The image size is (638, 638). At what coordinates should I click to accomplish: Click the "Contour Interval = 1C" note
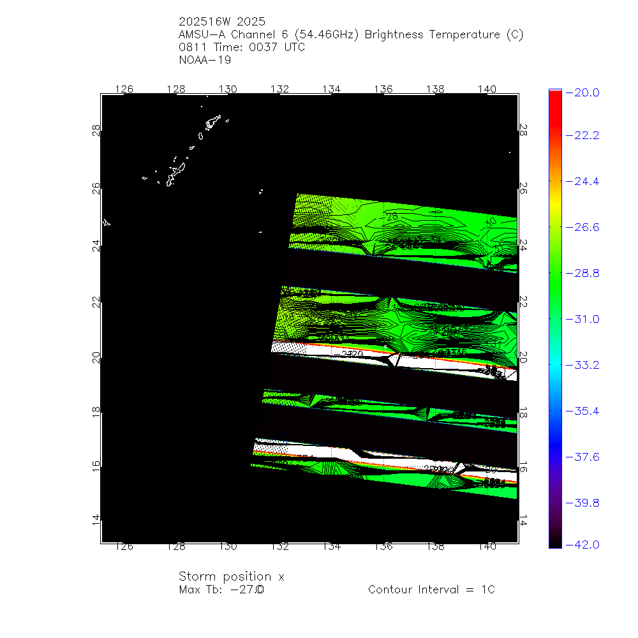click(x=431, y=590)
